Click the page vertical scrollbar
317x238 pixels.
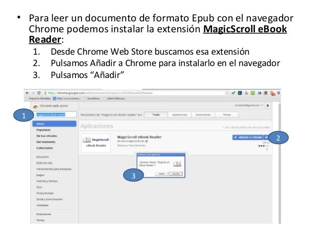(280, 163)
